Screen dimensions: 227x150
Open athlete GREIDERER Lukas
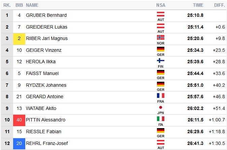(x=47, y=27)
